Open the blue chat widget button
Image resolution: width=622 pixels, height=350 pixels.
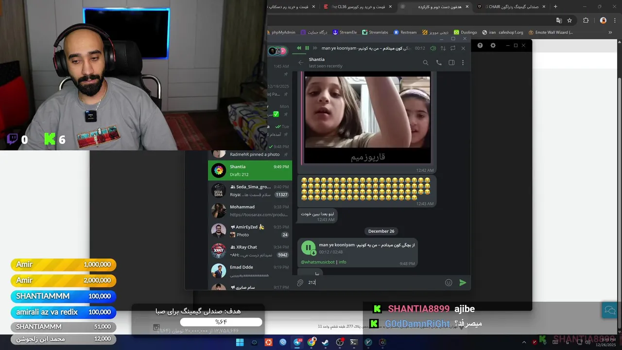pyautogui.click(x=610, y=311)
